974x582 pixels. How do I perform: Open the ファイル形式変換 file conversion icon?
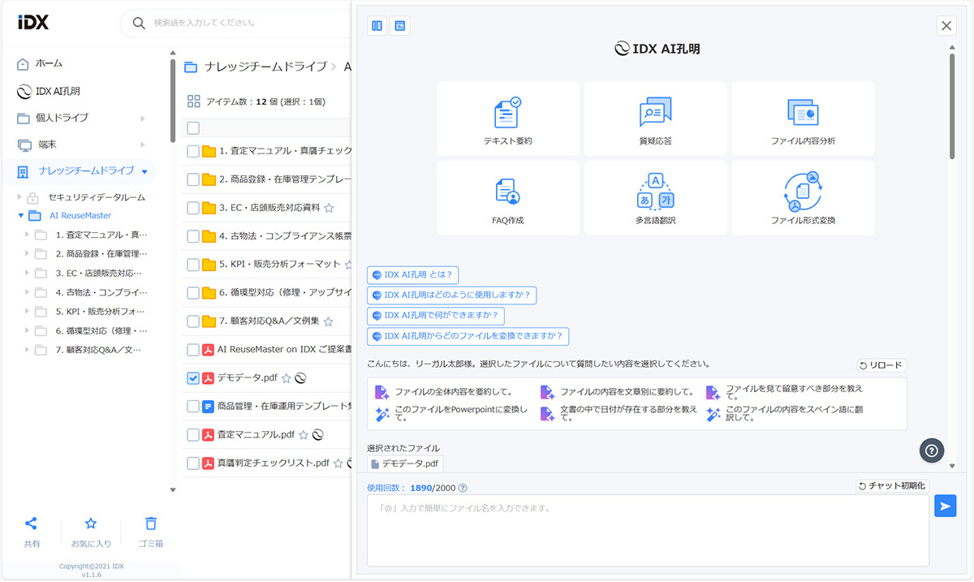tap(803, 197)
